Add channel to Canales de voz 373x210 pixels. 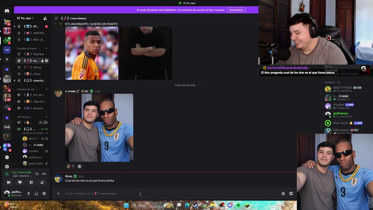[x=46, y=89]
